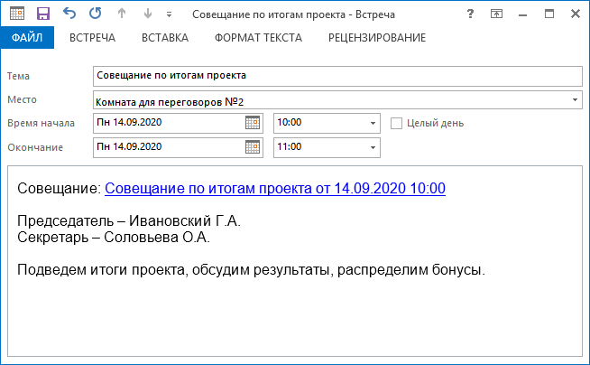Enable the Целый день checkbox
The height and width of the screenshot is (365, 590).
coord(396,123)
